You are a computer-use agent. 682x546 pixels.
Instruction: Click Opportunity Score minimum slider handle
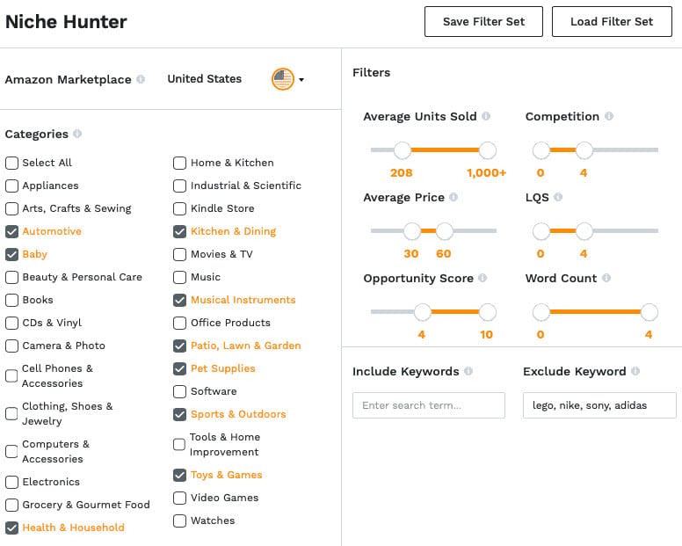[x=422, y=312]
